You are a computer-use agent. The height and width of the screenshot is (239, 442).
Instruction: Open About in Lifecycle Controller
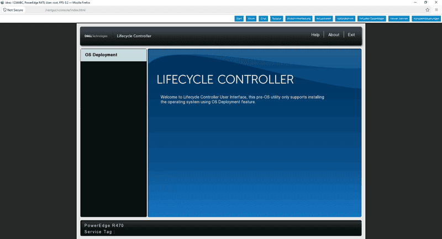point(334,35)
